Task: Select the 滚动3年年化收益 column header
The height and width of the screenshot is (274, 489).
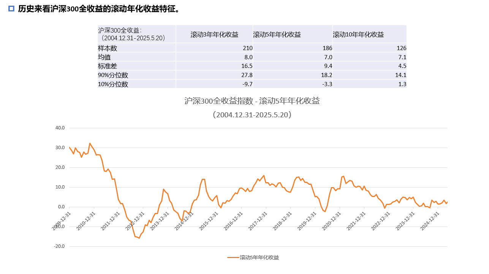Action: click(x=214, y=35)
